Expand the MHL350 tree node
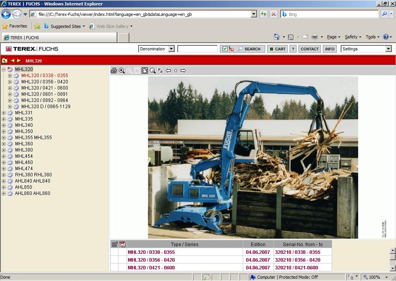This screenshot has width=396, height=281. tap(3, 131)
